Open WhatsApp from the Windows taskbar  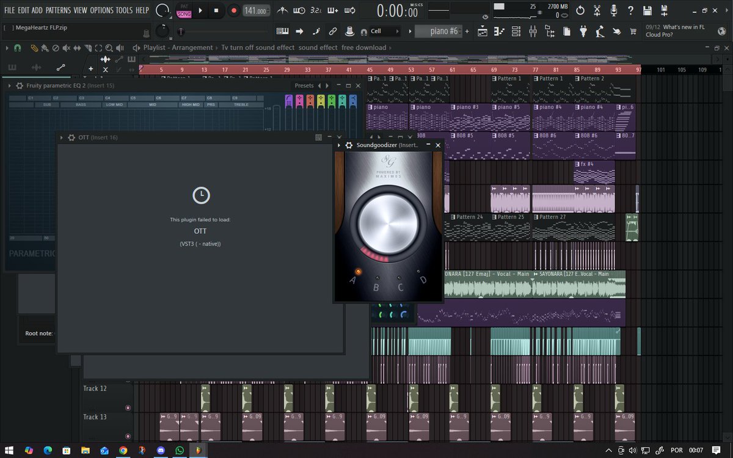pyautogui.click(x=179, y=450)
